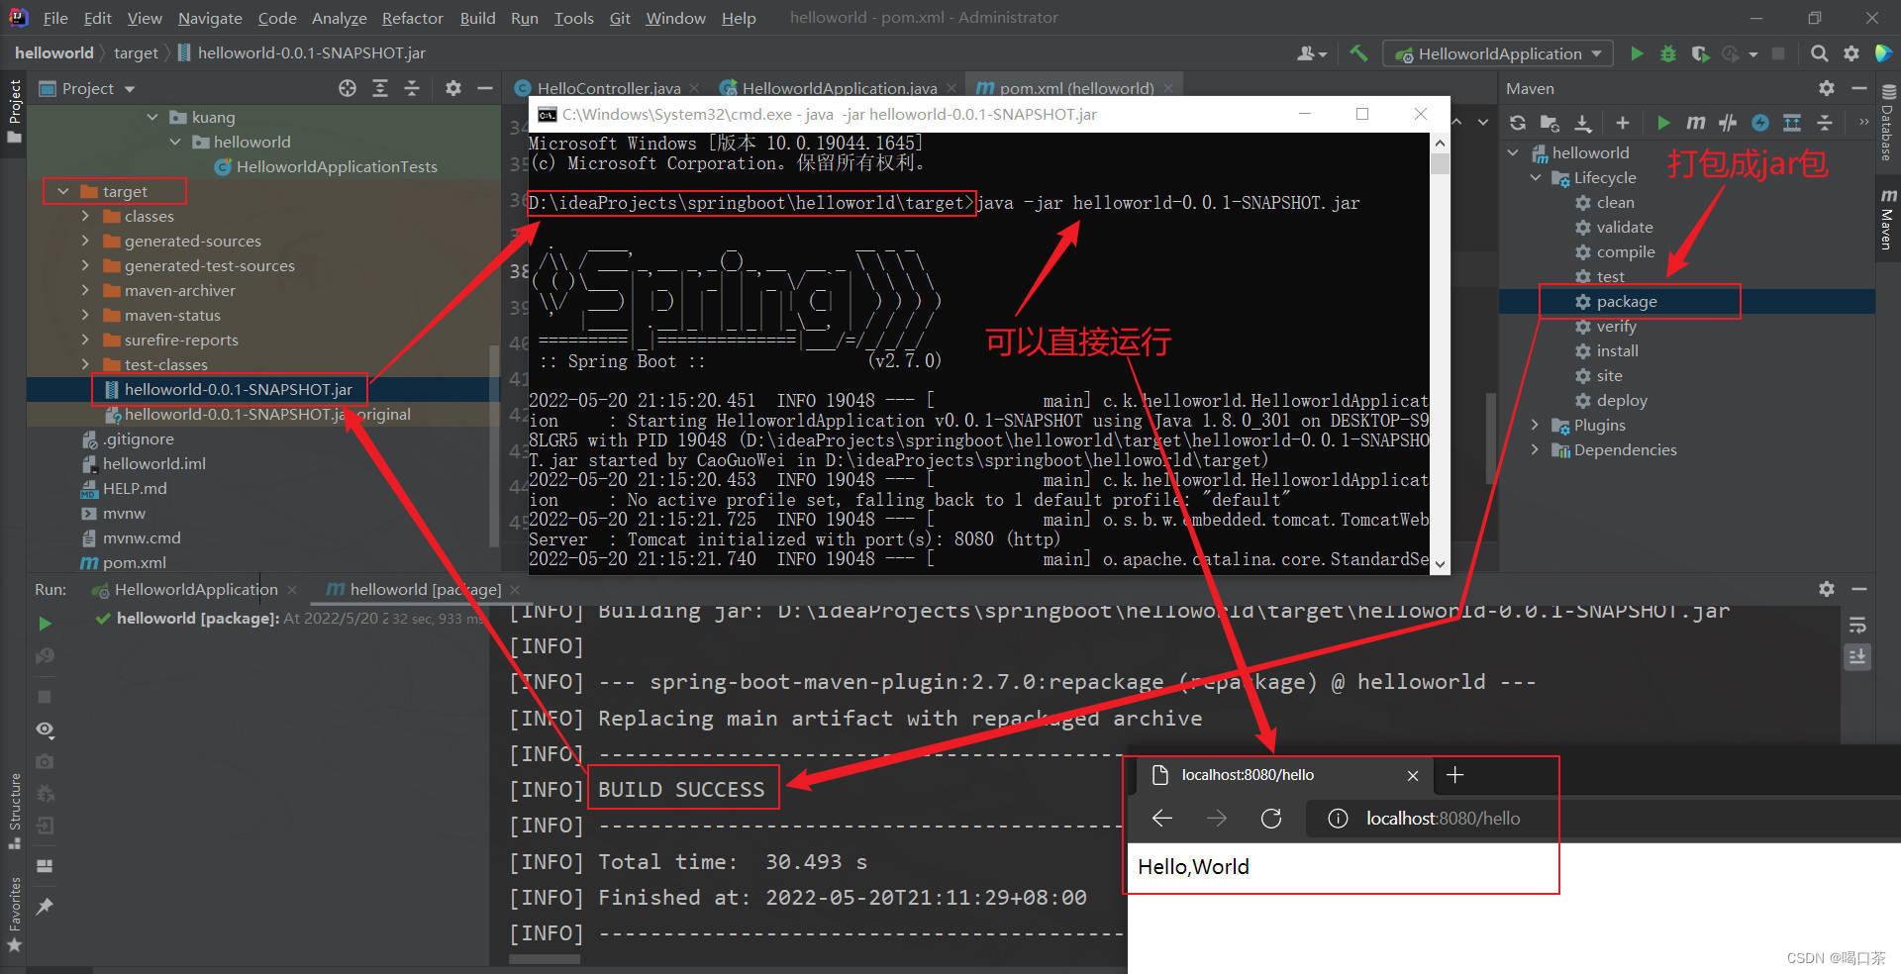Select clean lifecycle phase
The image size is (1901, 974).
click(x=1615, y=202)
